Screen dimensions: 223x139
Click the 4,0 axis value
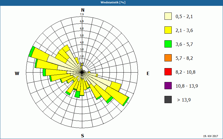pos(82,43)
